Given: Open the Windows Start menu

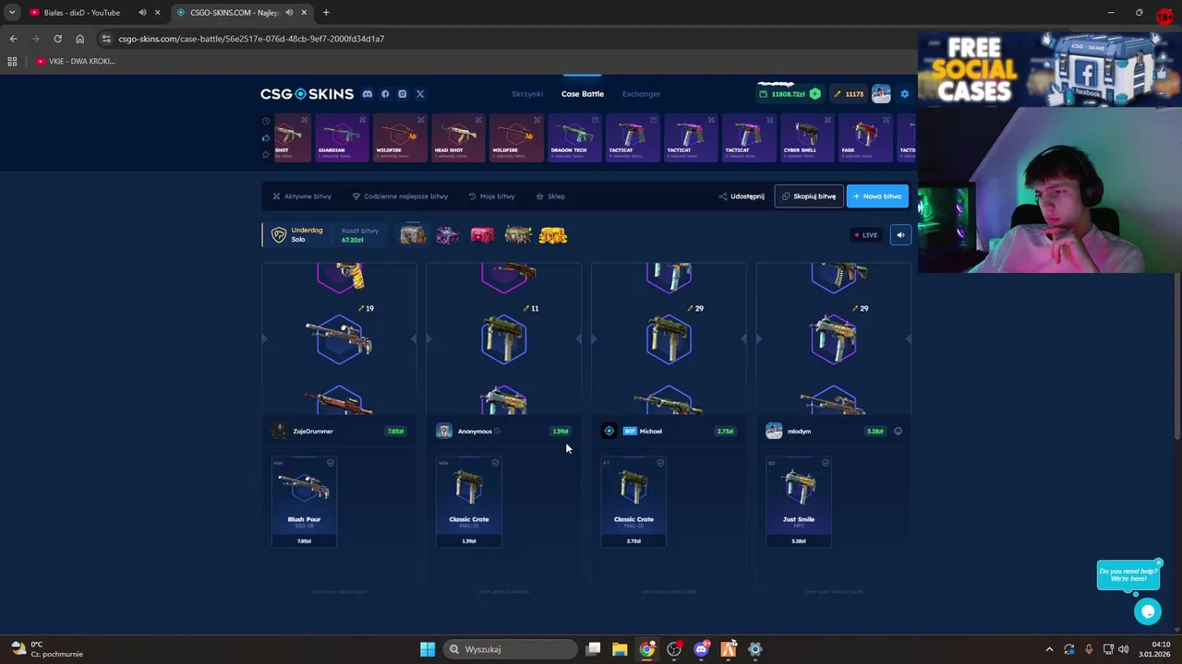Looking at the screenshot, I should click(x=428, y=649).
